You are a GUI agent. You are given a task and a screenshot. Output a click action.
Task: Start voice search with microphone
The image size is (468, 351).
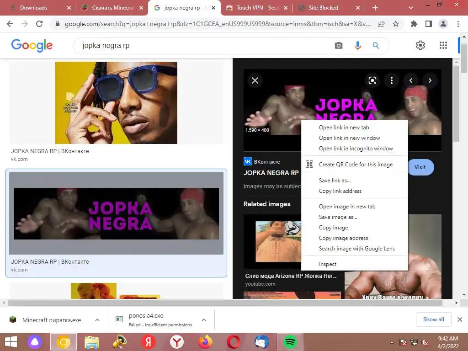click(357, 46)
